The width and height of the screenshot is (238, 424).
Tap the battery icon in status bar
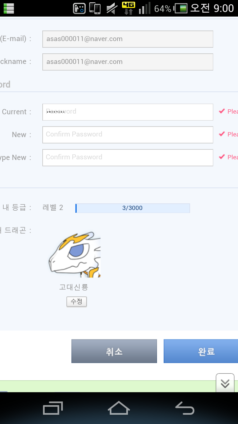pyautogui.click(x=181, y=8)
